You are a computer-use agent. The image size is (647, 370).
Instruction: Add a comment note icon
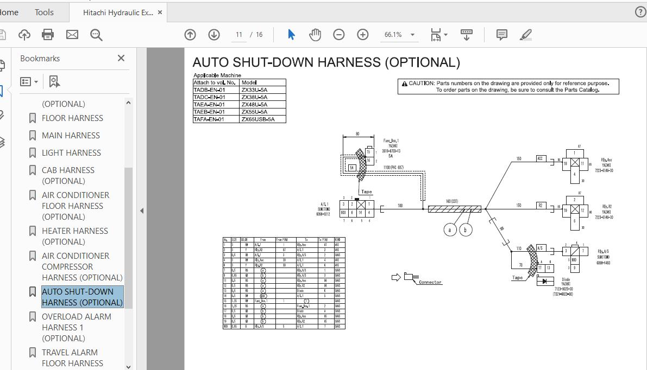click(502, 35)
